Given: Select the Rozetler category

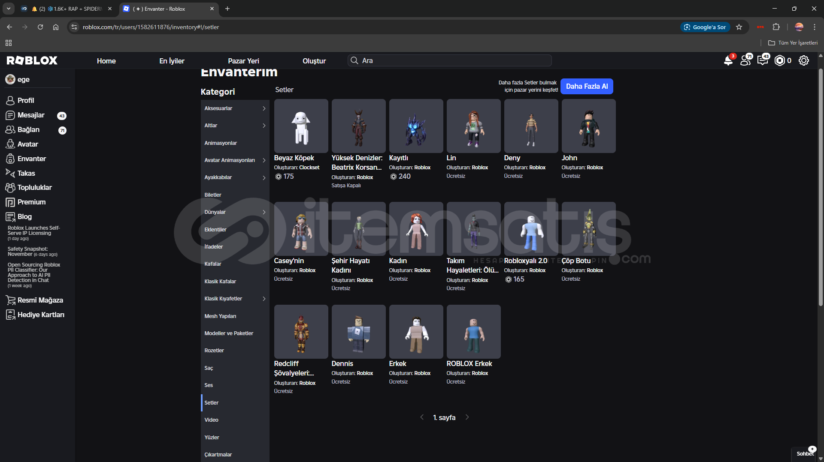Looking at the screenshot, I should 214,351.
